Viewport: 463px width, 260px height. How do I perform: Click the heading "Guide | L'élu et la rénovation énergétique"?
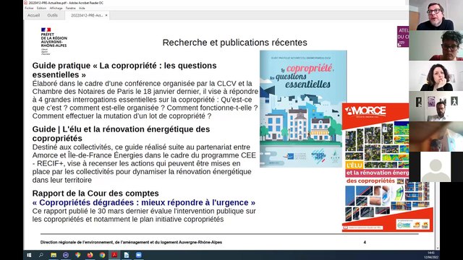(121, 134)
